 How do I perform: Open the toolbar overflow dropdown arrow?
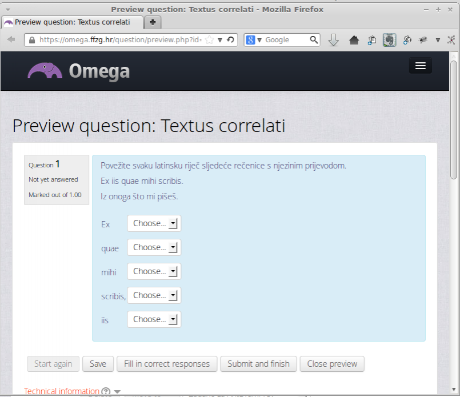click(438, 40)
